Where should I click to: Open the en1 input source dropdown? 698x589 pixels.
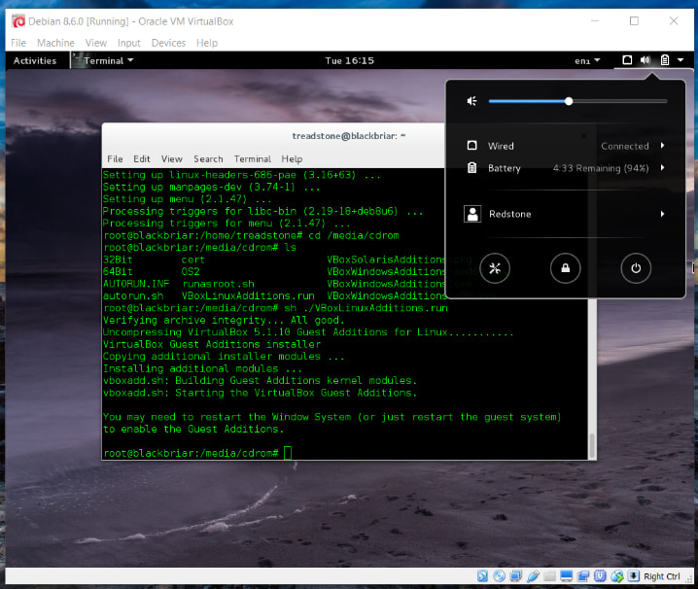point(587,60)
